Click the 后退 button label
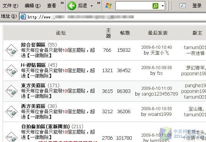 82,6
